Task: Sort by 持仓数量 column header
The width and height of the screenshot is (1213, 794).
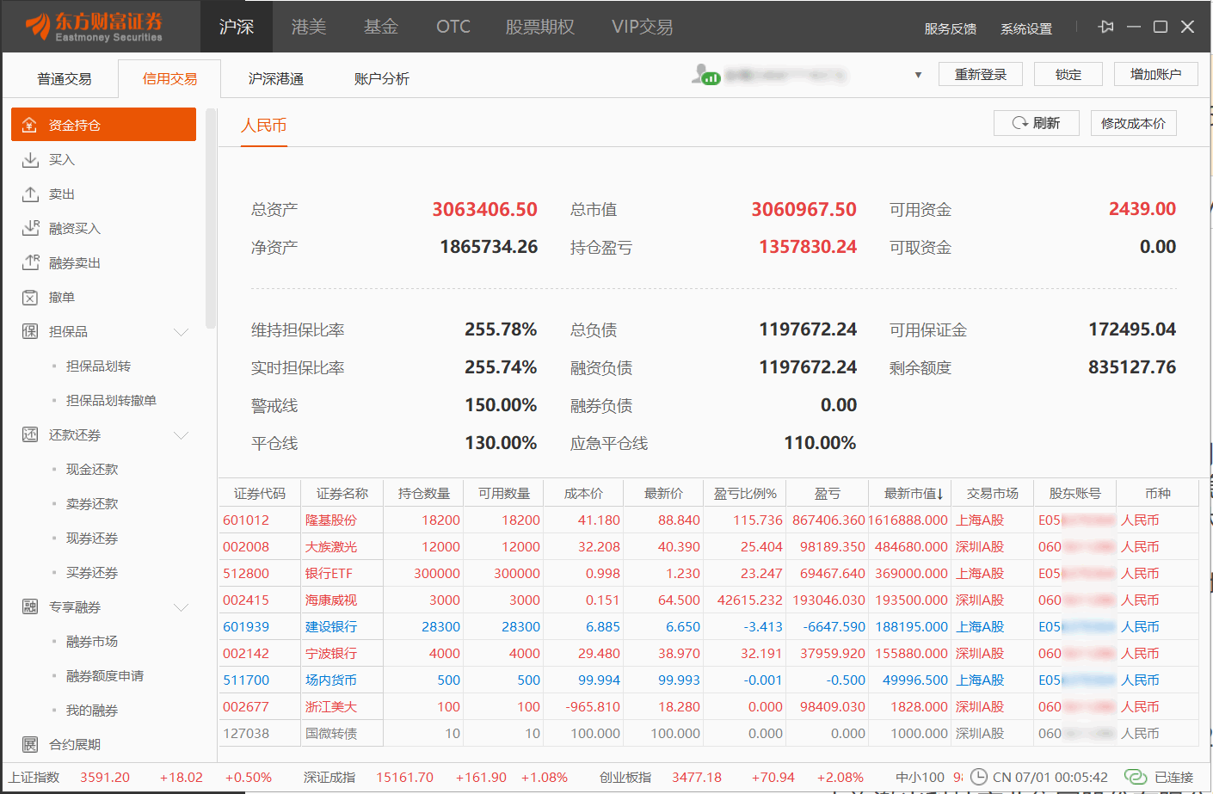Action: (424, 493)
